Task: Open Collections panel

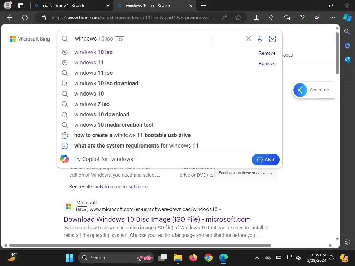Action: (287, 18)
